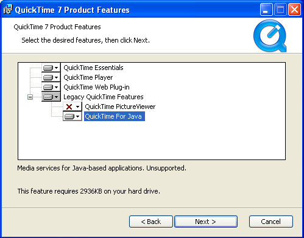Go to the previous step with Back
The height and width of the screenshot is (238, 304).
coord(151,222)
